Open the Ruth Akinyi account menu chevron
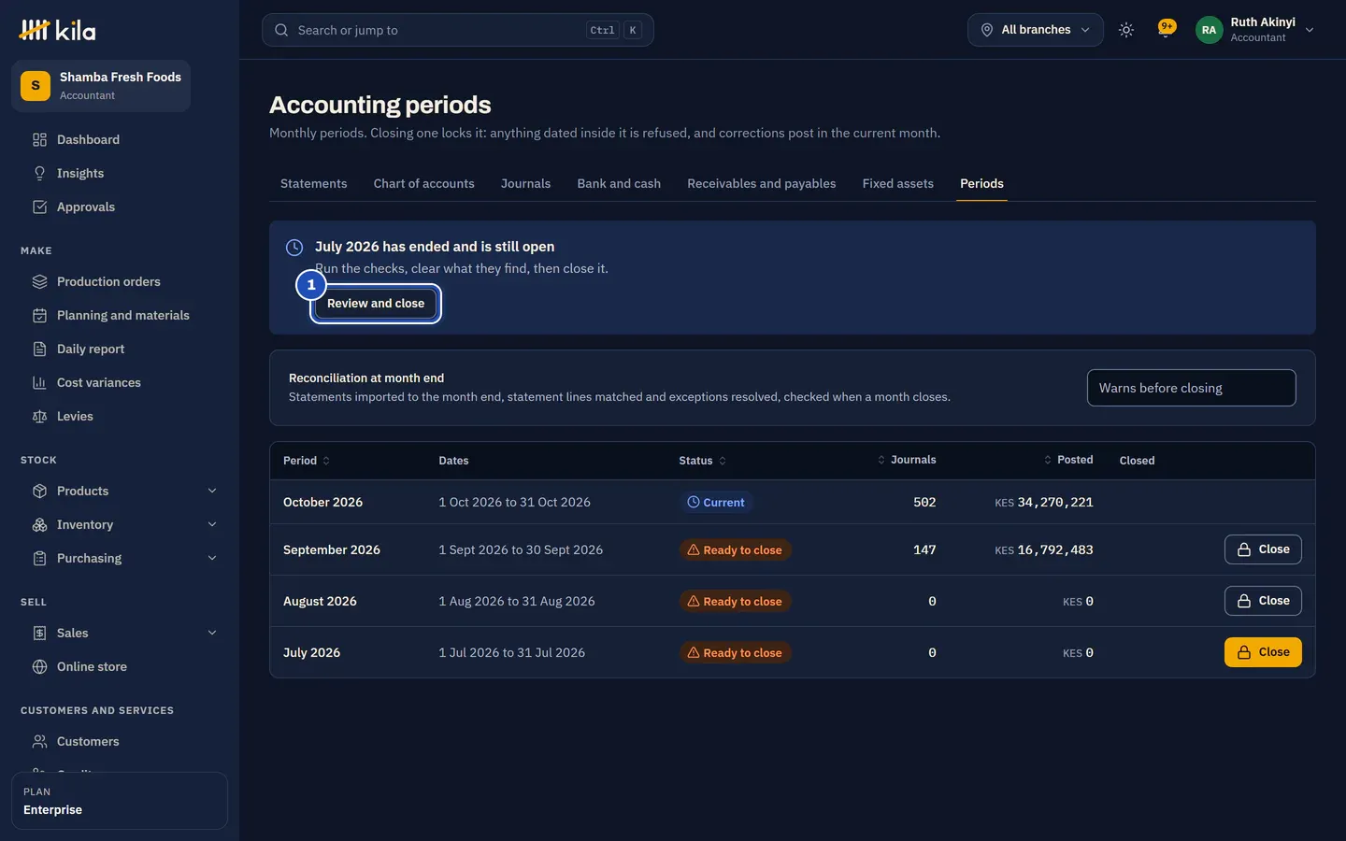The width and height of the screenshot is (1346, 841). coord(1310,30)
